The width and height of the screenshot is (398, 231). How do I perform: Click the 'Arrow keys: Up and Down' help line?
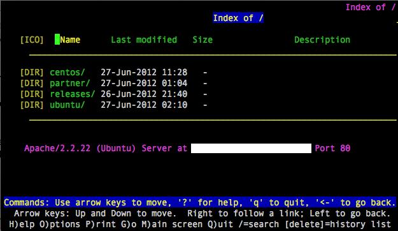pyautogui.click(x=203, y=213)
